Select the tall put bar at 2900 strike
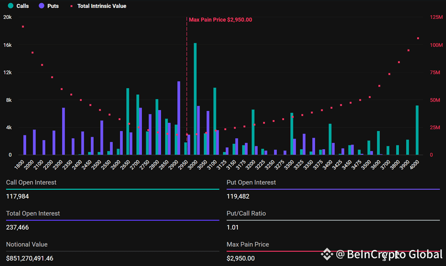 coord(178,118)
